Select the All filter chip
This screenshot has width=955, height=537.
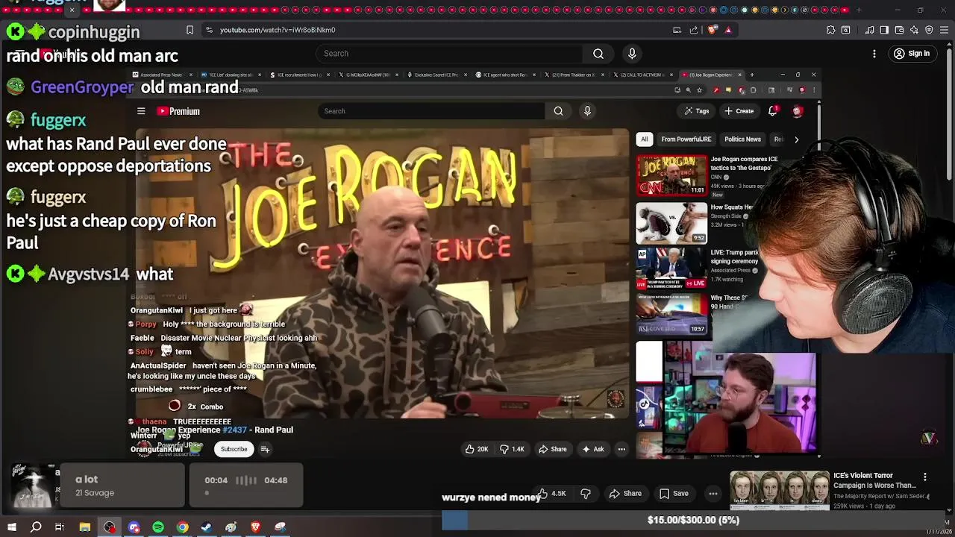[644, 139]
